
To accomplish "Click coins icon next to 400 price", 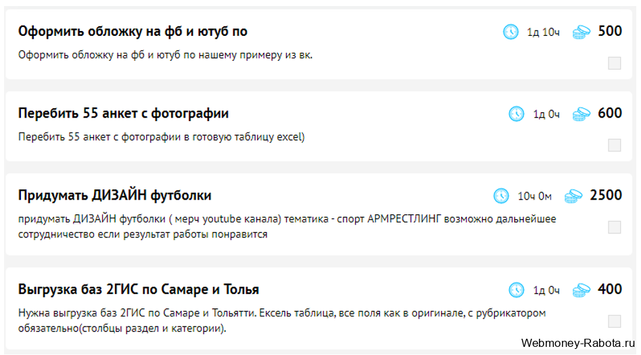I will (581, 290).
